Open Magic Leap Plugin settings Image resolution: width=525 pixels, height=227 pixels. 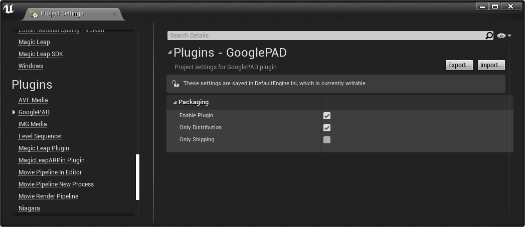point(44,148)
